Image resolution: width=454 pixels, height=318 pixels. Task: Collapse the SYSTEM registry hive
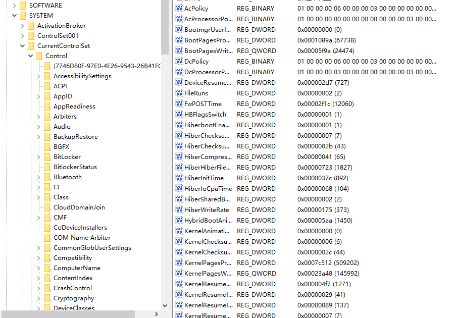[x=14, y=16]
